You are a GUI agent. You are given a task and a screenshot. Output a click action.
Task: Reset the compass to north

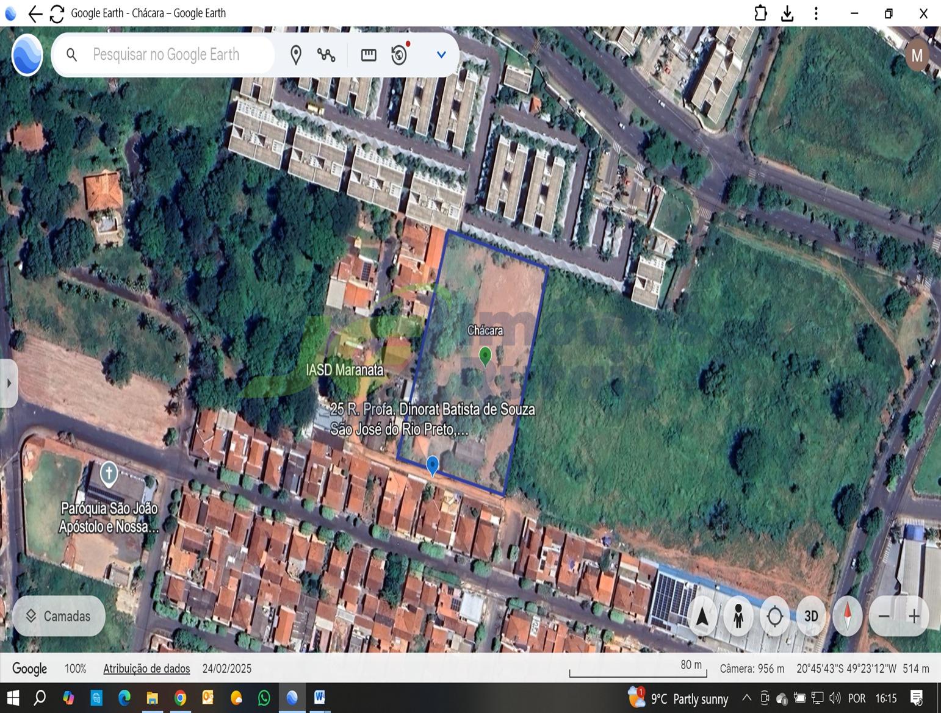[848, 617]
